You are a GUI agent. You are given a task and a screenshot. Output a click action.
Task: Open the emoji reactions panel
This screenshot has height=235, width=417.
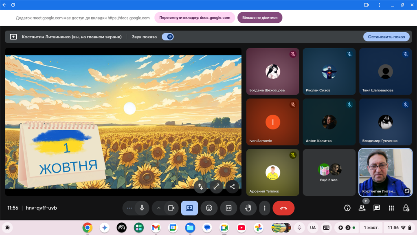point(209,208)
